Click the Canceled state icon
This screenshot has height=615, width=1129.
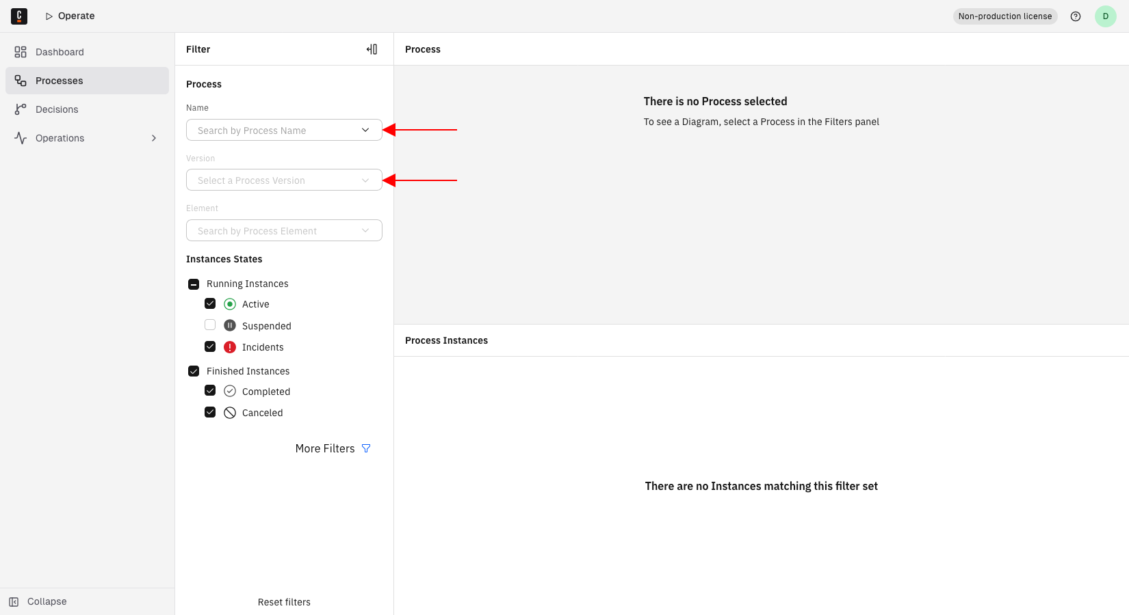point(230,413)
